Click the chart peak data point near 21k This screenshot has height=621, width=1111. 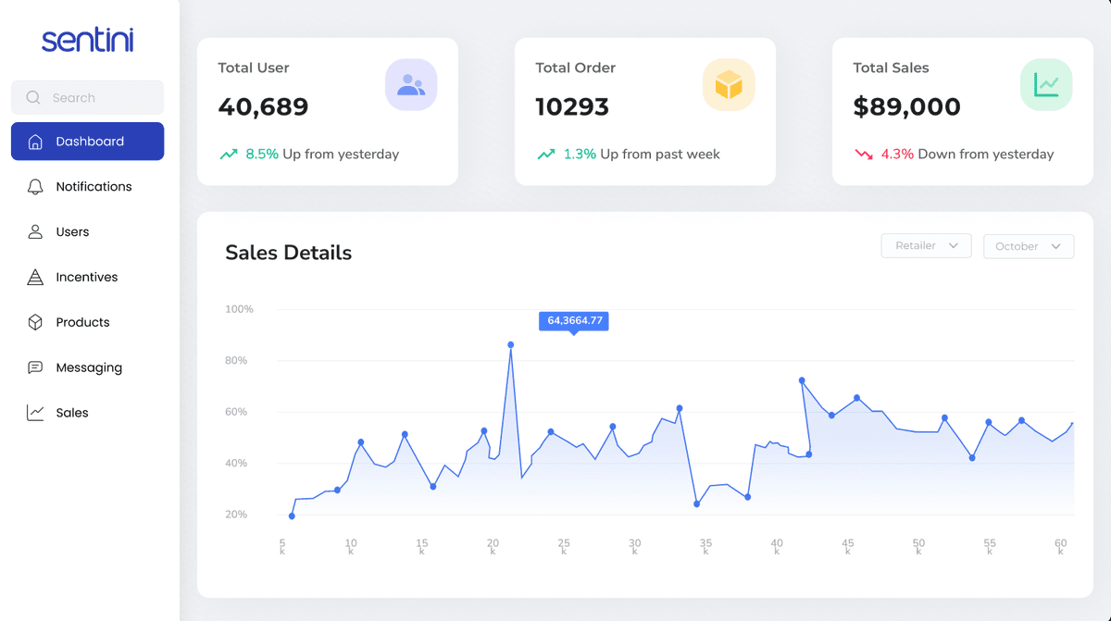[x=511, y=345]
